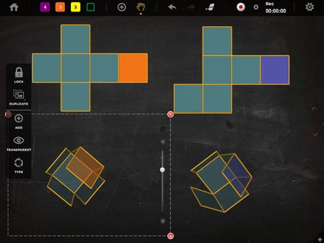The height and width of the screenshot is (243, 324).
Task: Redo the undone action
Action: [x=191, y=7]
